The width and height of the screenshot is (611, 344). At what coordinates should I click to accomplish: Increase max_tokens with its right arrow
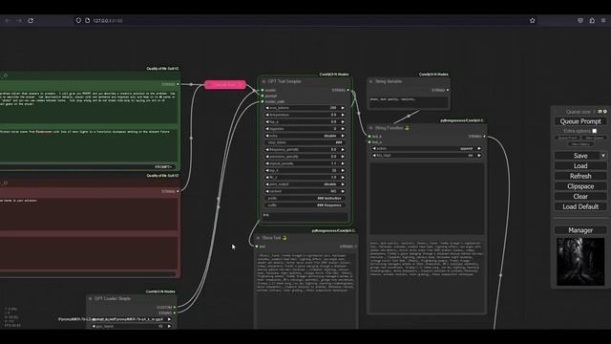pos(343,108)
